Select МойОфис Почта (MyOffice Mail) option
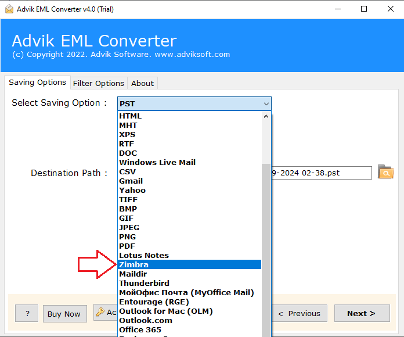The image size is (404, 337). [x=190, y=293]
